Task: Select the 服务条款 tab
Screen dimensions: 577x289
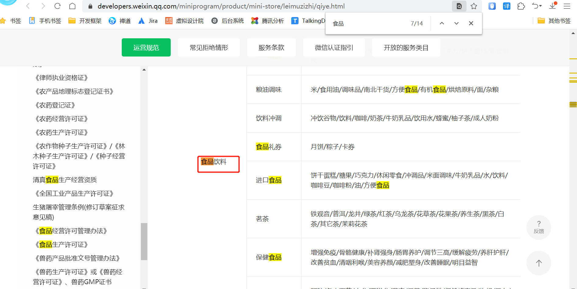Action: (271, 47)
